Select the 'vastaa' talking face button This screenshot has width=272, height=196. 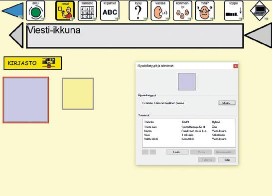coord(160,10)
